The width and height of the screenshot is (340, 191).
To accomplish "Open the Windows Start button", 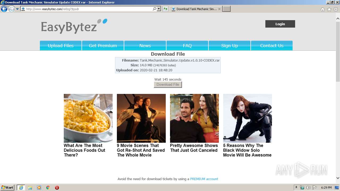I will pos(7,188).
